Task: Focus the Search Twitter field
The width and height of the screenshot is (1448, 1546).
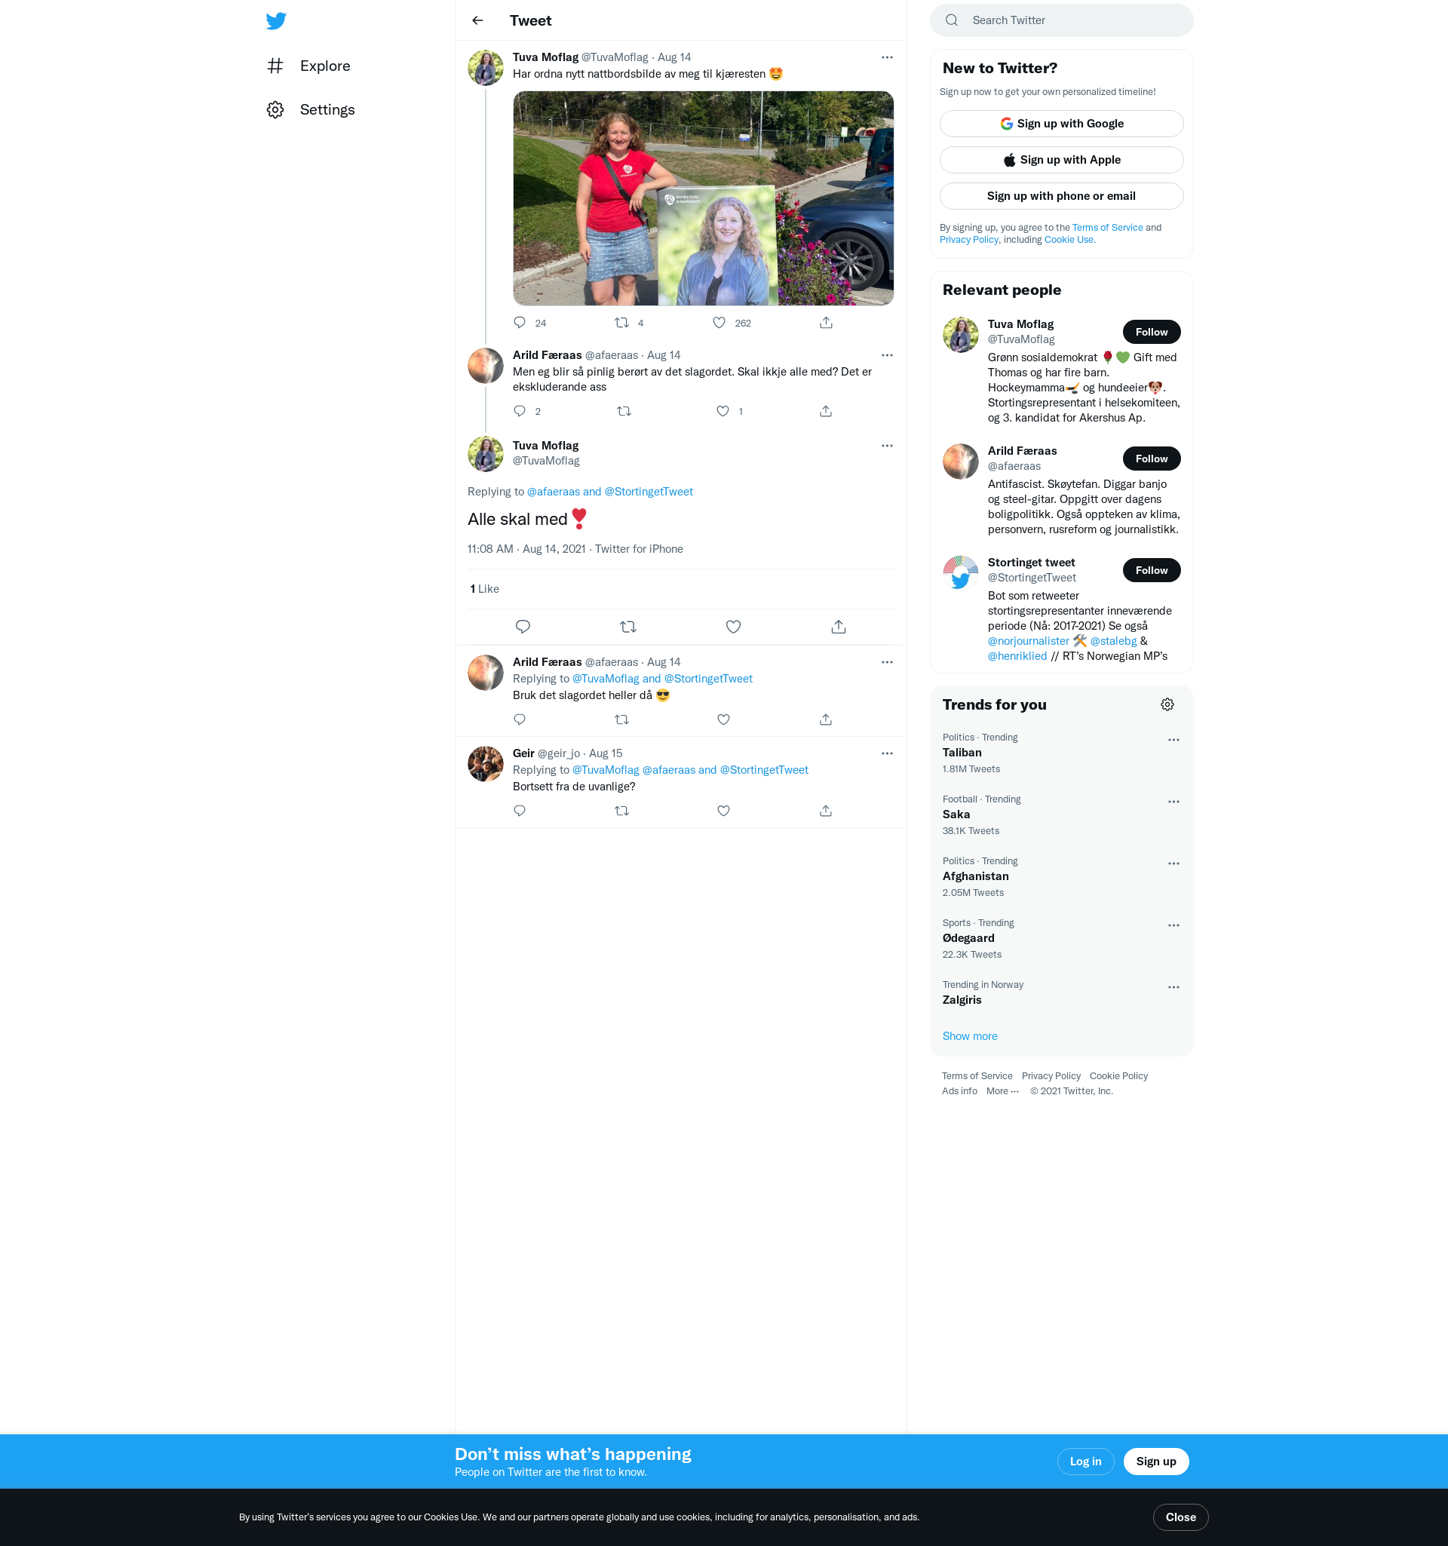Action: (x=1060, y=20)
